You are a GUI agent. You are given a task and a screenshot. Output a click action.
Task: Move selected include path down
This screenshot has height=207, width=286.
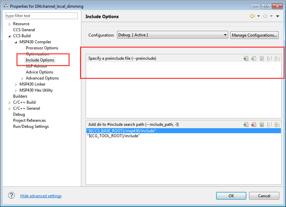[x=276, y=124]
